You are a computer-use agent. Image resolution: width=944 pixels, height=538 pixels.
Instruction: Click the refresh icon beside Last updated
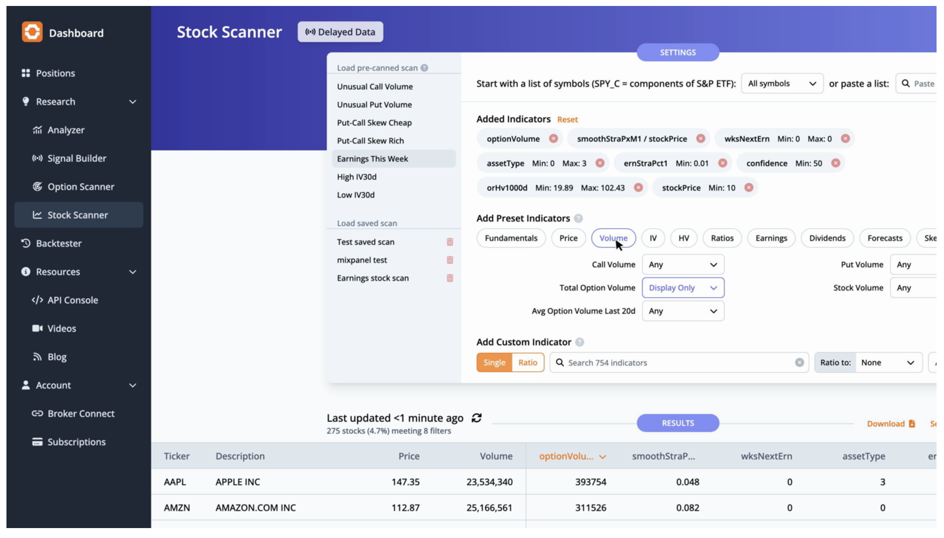[x=476, y=418]
